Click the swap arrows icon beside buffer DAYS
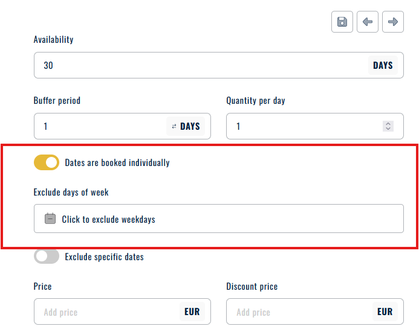The height and width of the screenshot is (332, 419). [174, 126]
